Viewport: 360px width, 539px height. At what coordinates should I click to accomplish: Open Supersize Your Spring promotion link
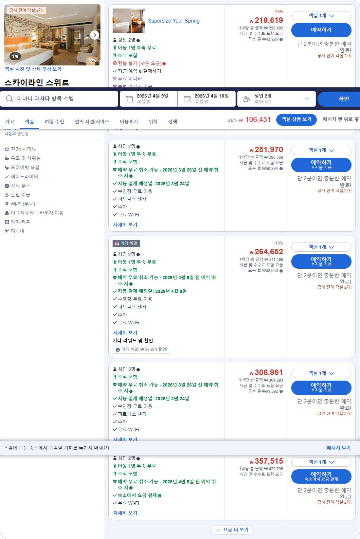tap(174, 21)
